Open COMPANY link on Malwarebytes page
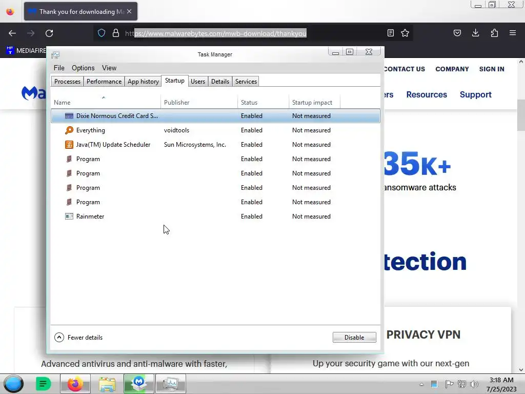The height and width of the screenshot is (394, 525). (x=452, y=69)
